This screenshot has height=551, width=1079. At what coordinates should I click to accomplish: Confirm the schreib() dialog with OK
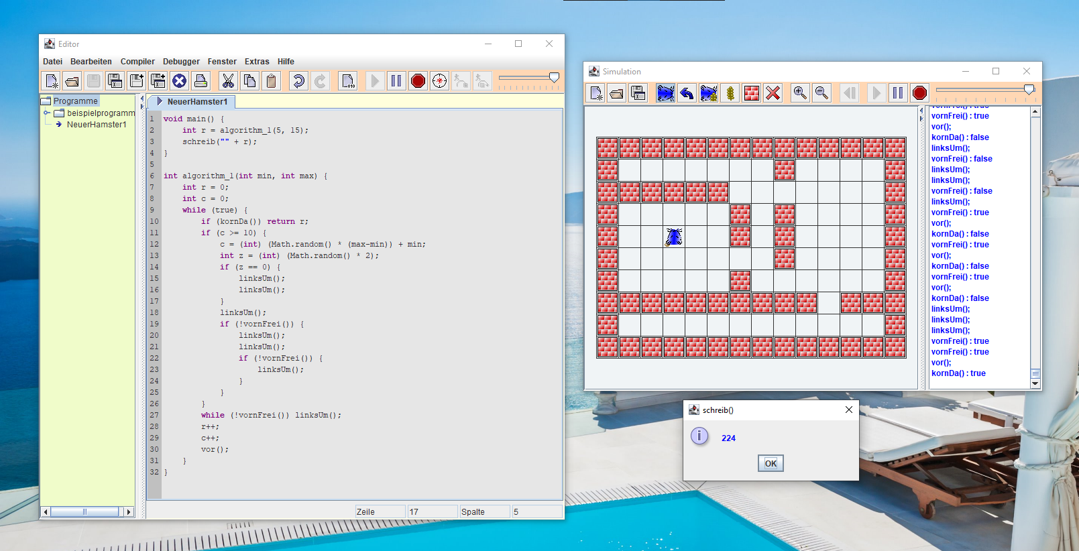771,463
